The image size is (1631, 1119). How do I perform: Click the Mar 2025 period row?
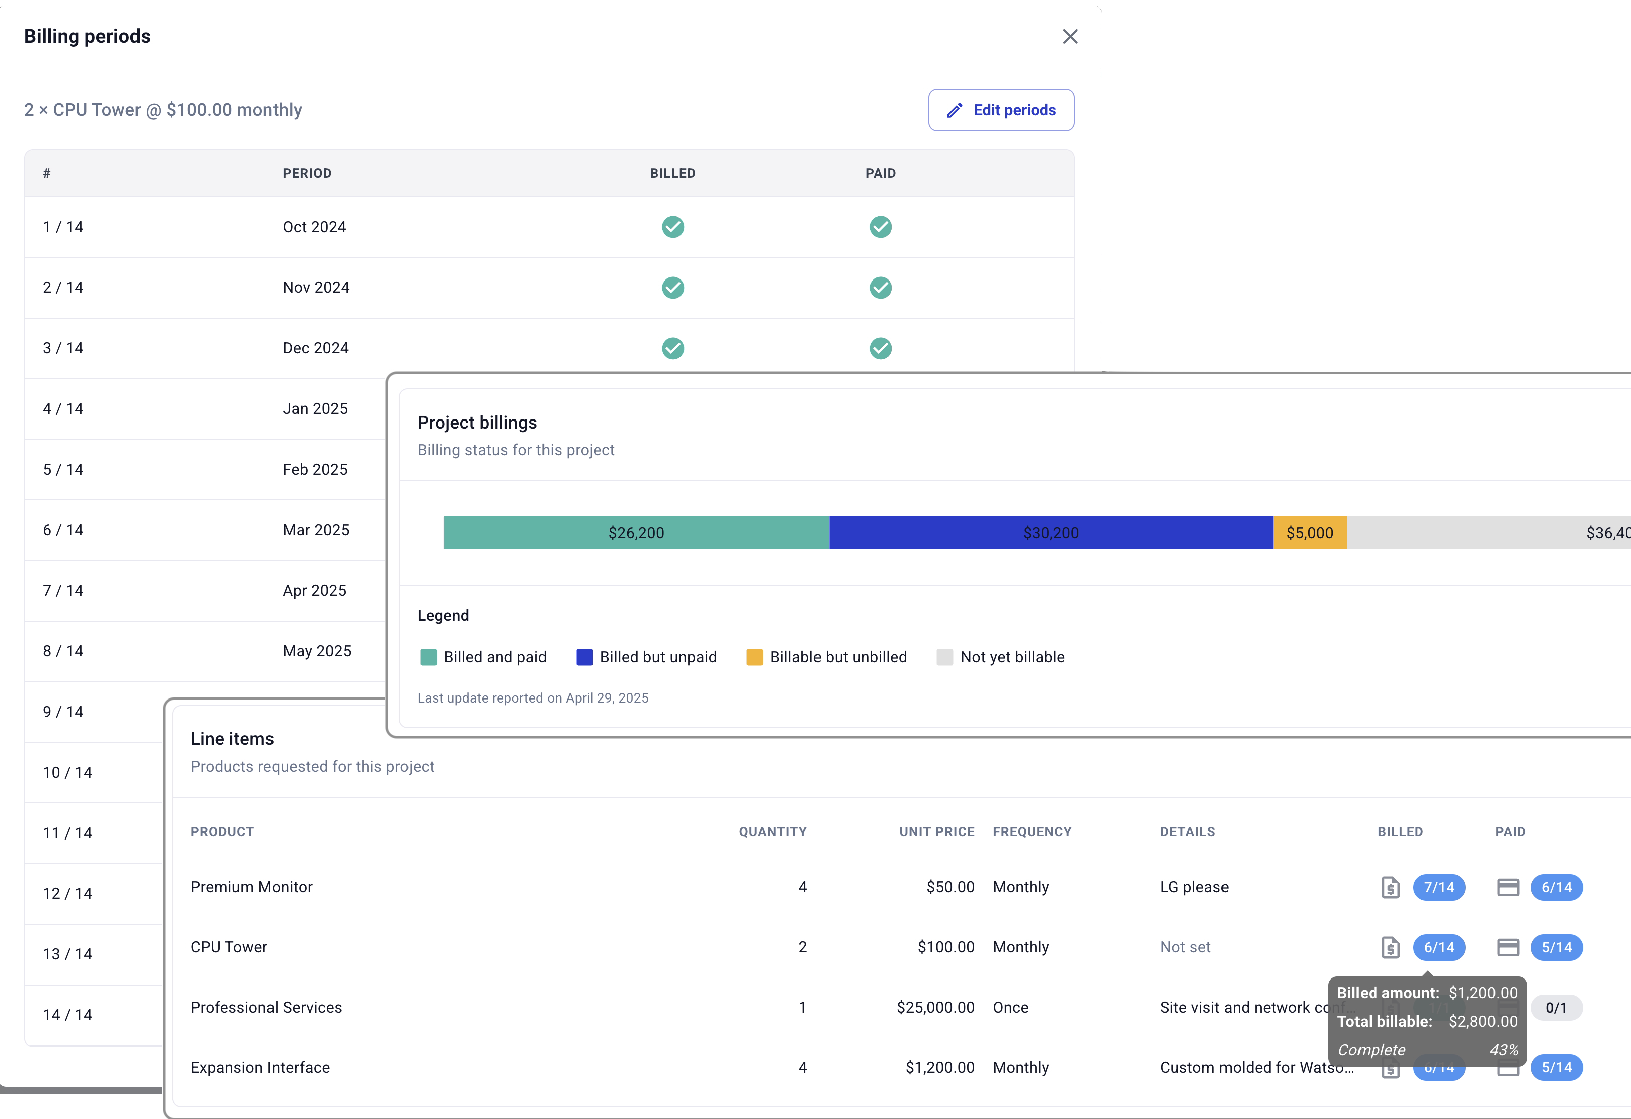[205, 530]
